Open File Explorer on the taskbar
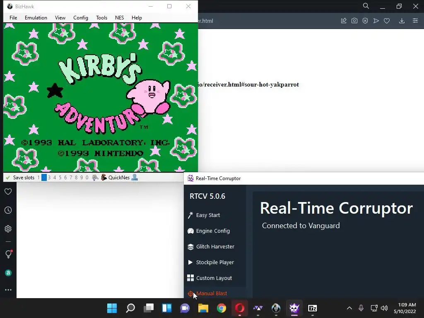424x318 pixels. pos(203,308)
